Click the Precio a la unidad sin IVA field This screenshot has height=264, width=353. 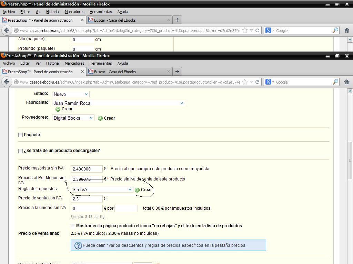coord(87,208)
